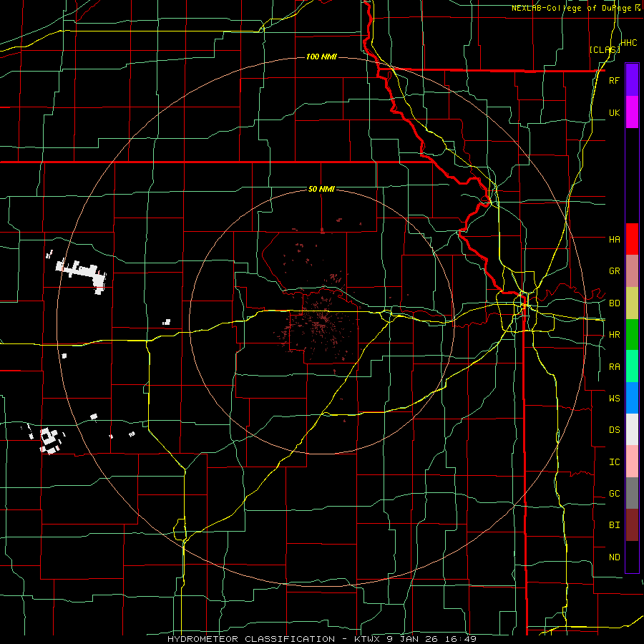Click the Hydrometeor Classification KTWX timestamp caption
This screenshot has height=644, width=644.
[321, 639]
